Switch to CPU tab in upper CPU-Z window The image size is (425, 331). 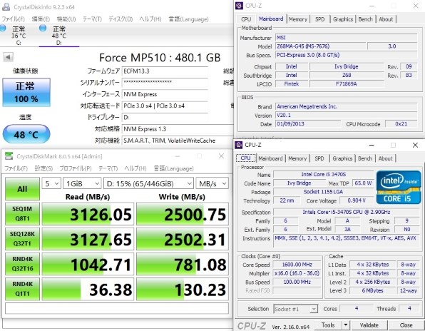point(246,19)
